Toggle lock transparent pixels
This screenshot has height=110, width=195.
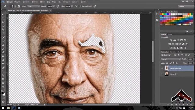[167, 63]
